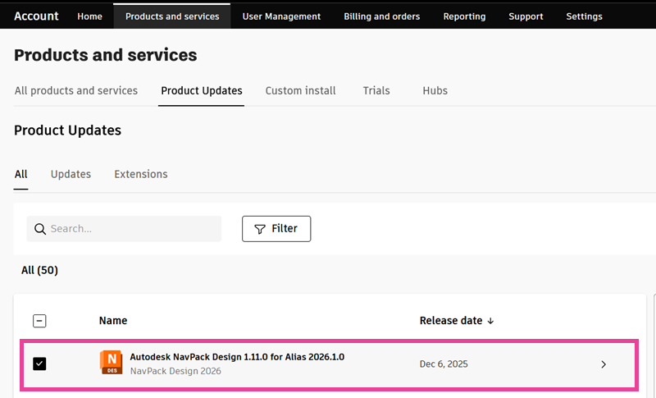Open the Support menu item
Viewport: 656px width, 398px height.
[x=526, y=16]
